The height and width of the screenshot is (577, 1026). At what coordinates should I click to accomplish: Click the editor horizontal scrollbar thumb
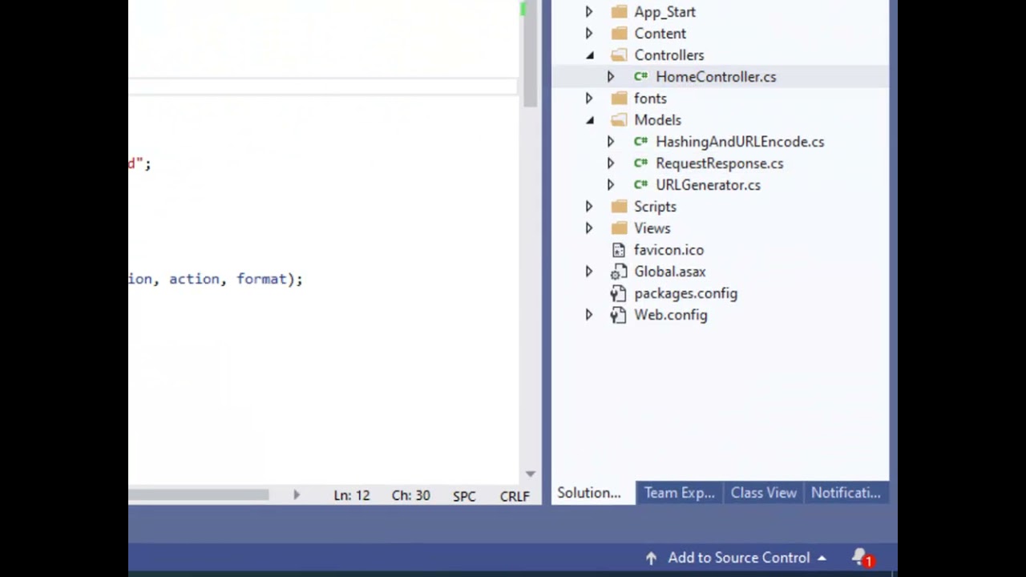point(199,495)
